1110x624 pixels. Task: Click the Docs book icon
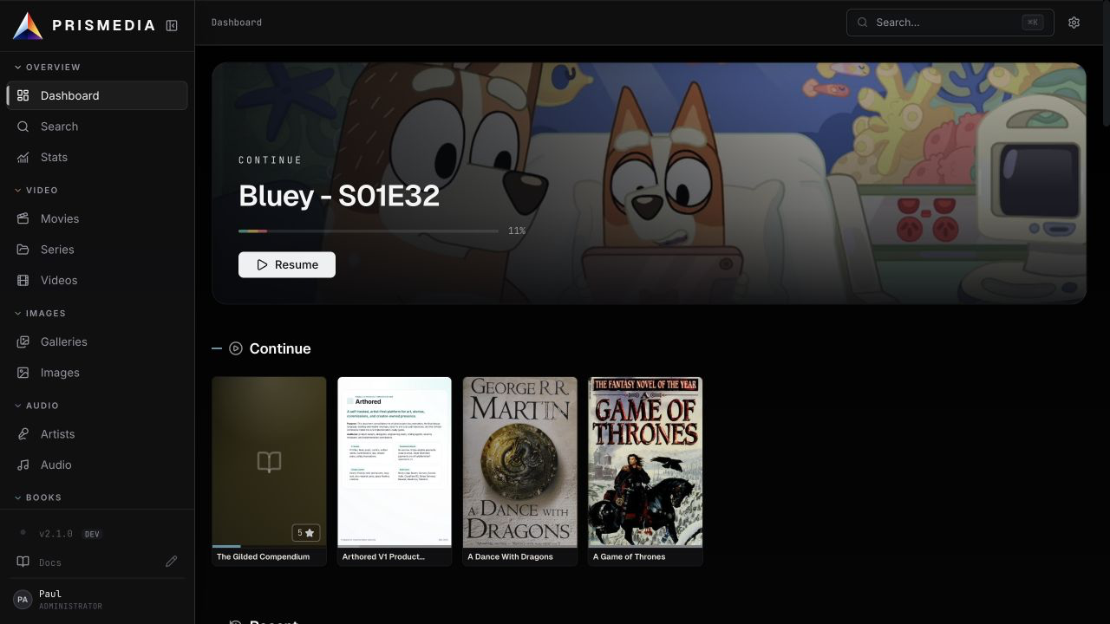click(23, 562)
